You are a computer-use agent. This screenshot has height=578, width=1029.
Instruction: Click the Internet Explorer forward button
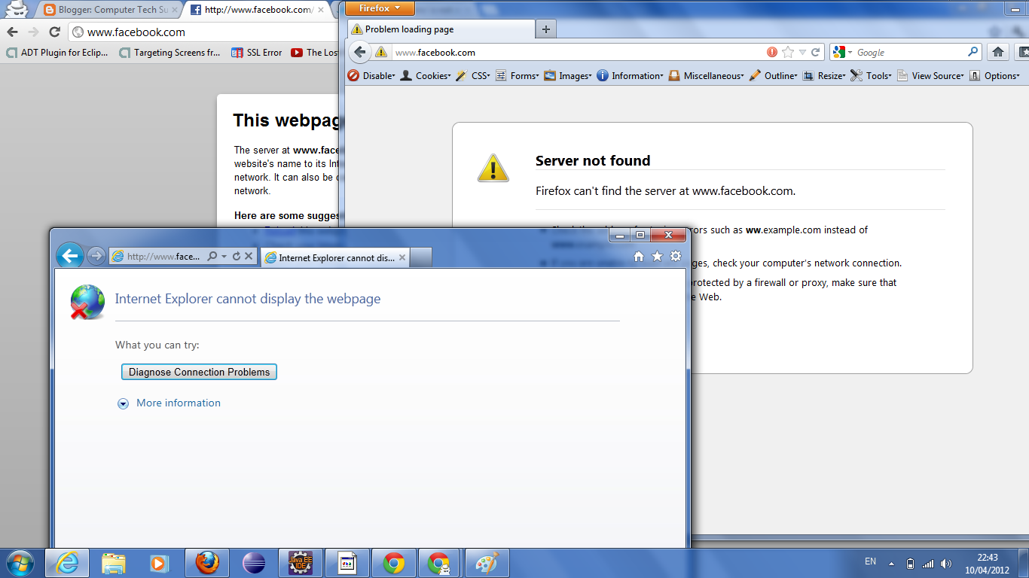coord(96,256)
